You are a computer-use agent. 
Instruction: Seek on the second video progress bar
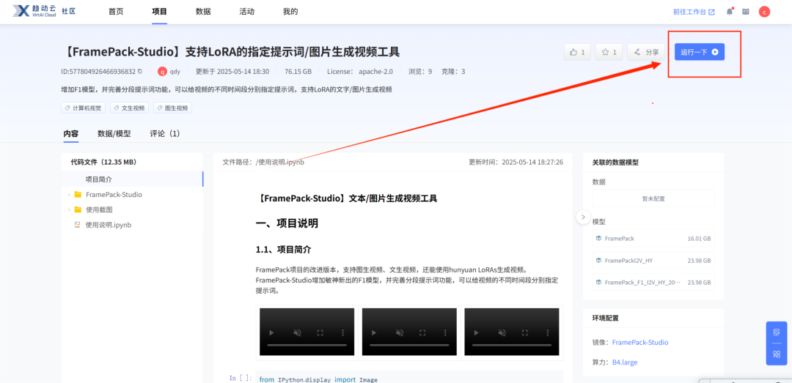(x=409, y=345)
